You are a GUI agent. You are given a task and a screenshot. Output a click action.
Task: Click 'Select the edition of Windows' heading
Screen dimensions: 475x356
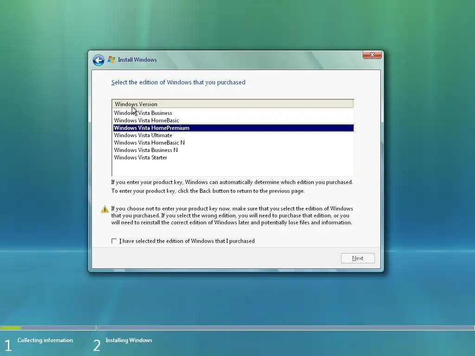coord(178,83)
